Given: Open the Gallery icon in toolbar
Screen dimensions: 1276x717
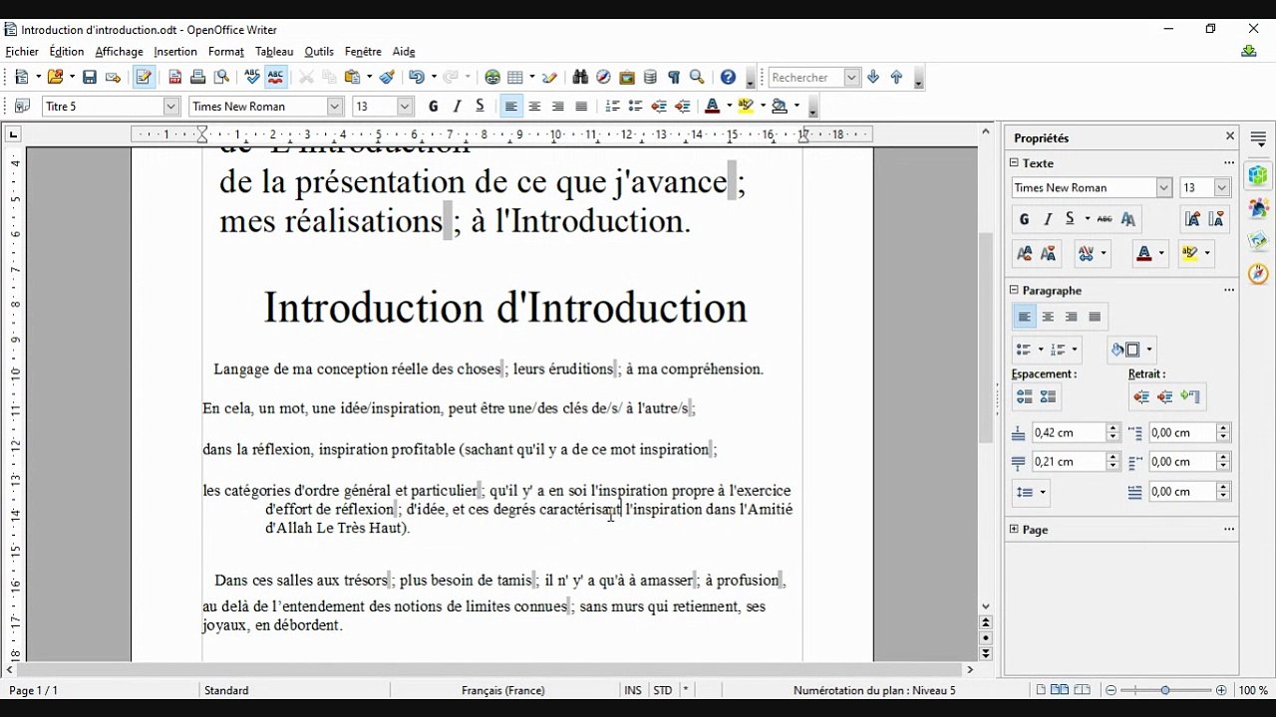Looking at the screenshot, I should coord(627,77).
